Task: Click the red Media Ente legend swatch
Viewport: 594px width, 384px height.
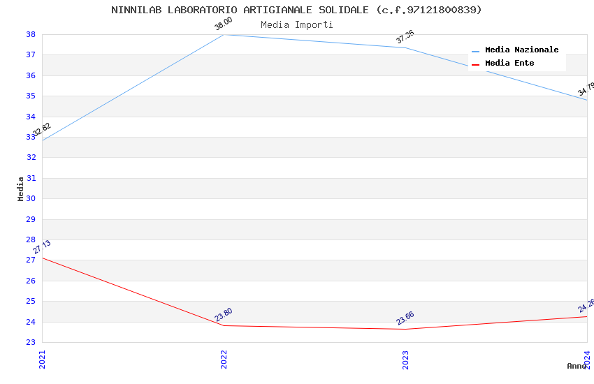Action: click(x=475, y=65)
